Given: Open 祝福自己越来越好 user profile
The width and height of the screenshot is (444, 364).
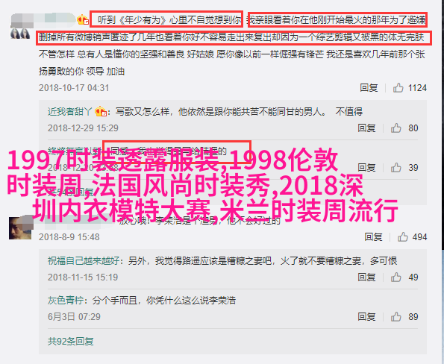Looking at the screenshot, I should point(84,260).
